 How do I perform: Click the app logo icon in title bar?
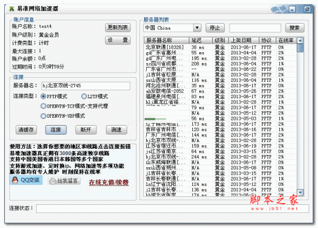coord(12,8)
